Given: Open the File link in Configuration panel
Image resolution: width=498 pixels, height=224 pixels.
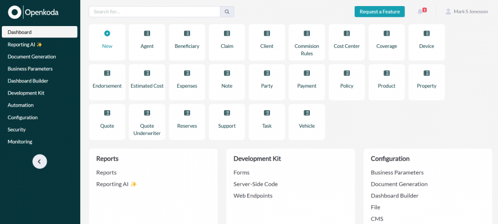Looking at the screenshot, I should tap(375, 207).
